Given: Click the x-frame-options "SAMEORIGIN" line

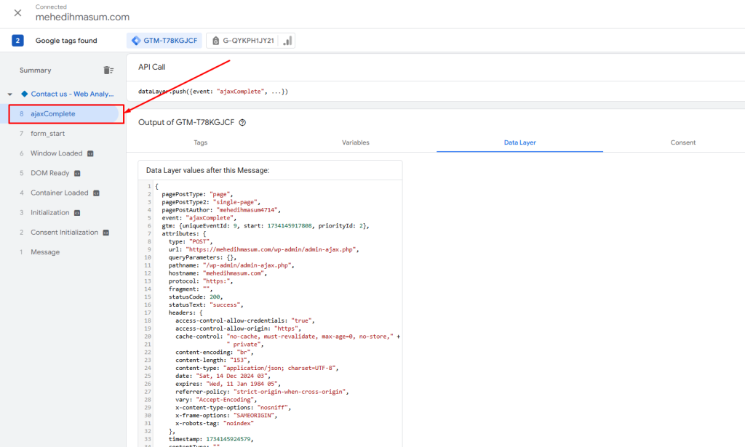Looking at the screenshot, I should click(x=226, y=416).
